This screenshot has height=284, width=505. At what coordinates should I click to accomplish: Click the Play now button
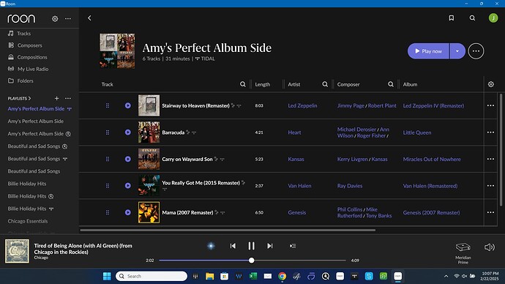tap(428, 51)
